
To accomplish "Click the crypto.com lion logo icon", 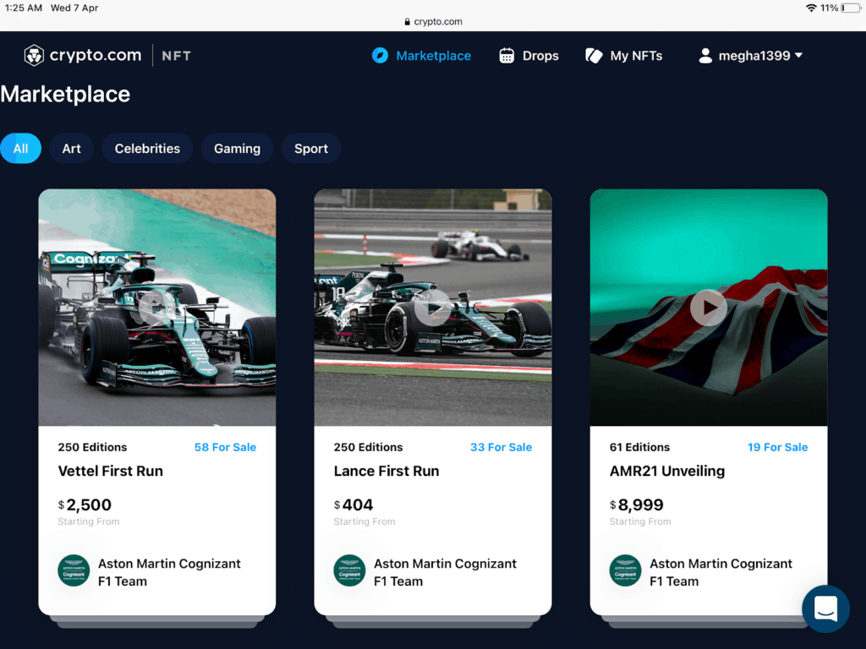I will click(34, 55).
